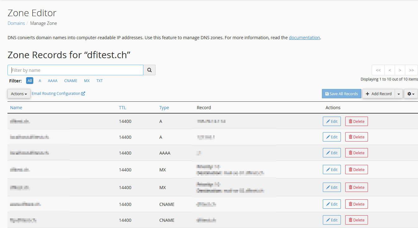Sort the table by Type column
The image size is (418, 228).
coord(164,108)
